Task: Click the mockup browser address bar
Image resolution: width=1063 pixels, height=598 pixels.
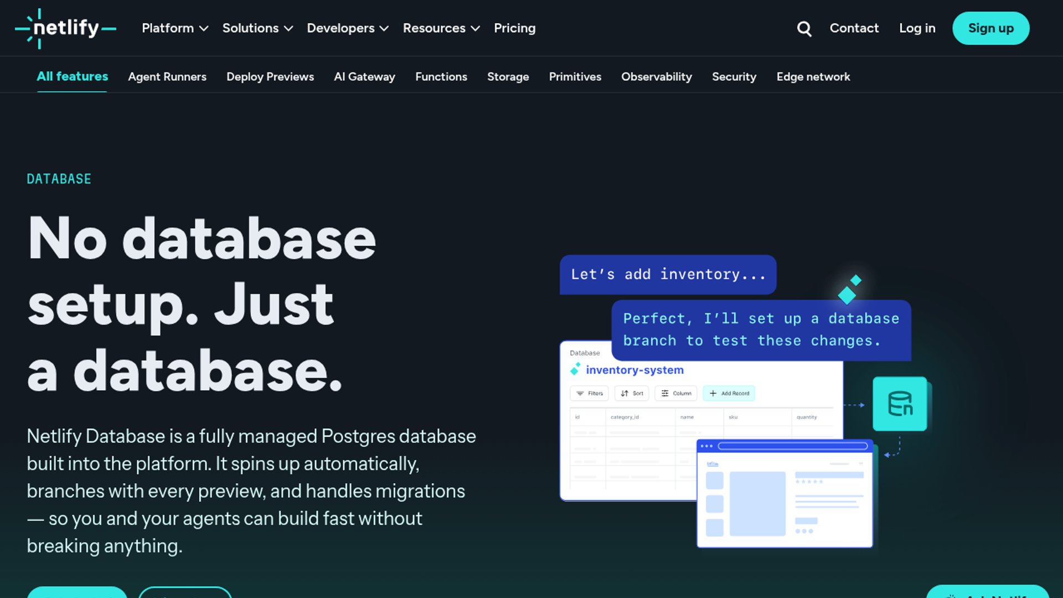Action: click(793, 446)
